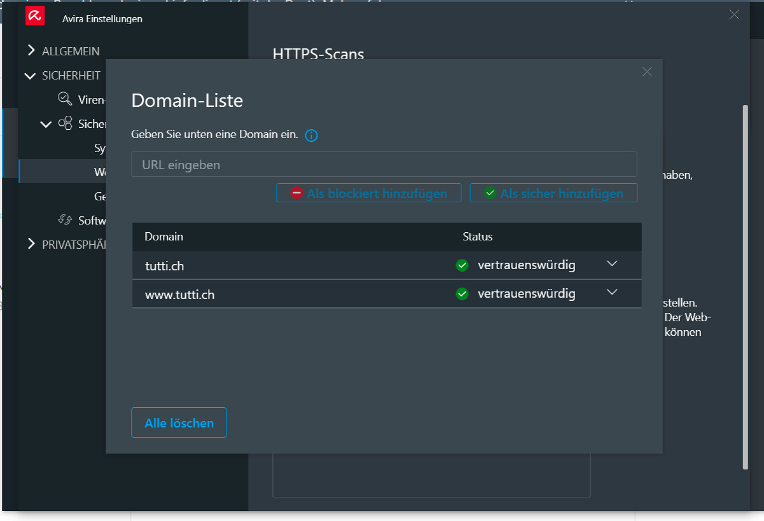Click green checkmark status icon for tutti.ch
This screenshot has height=521, width=764.
pos(462,265)
